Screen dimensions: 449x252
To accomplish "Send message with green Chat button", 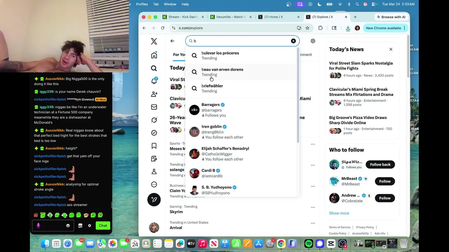I will [x=103, y=226].
